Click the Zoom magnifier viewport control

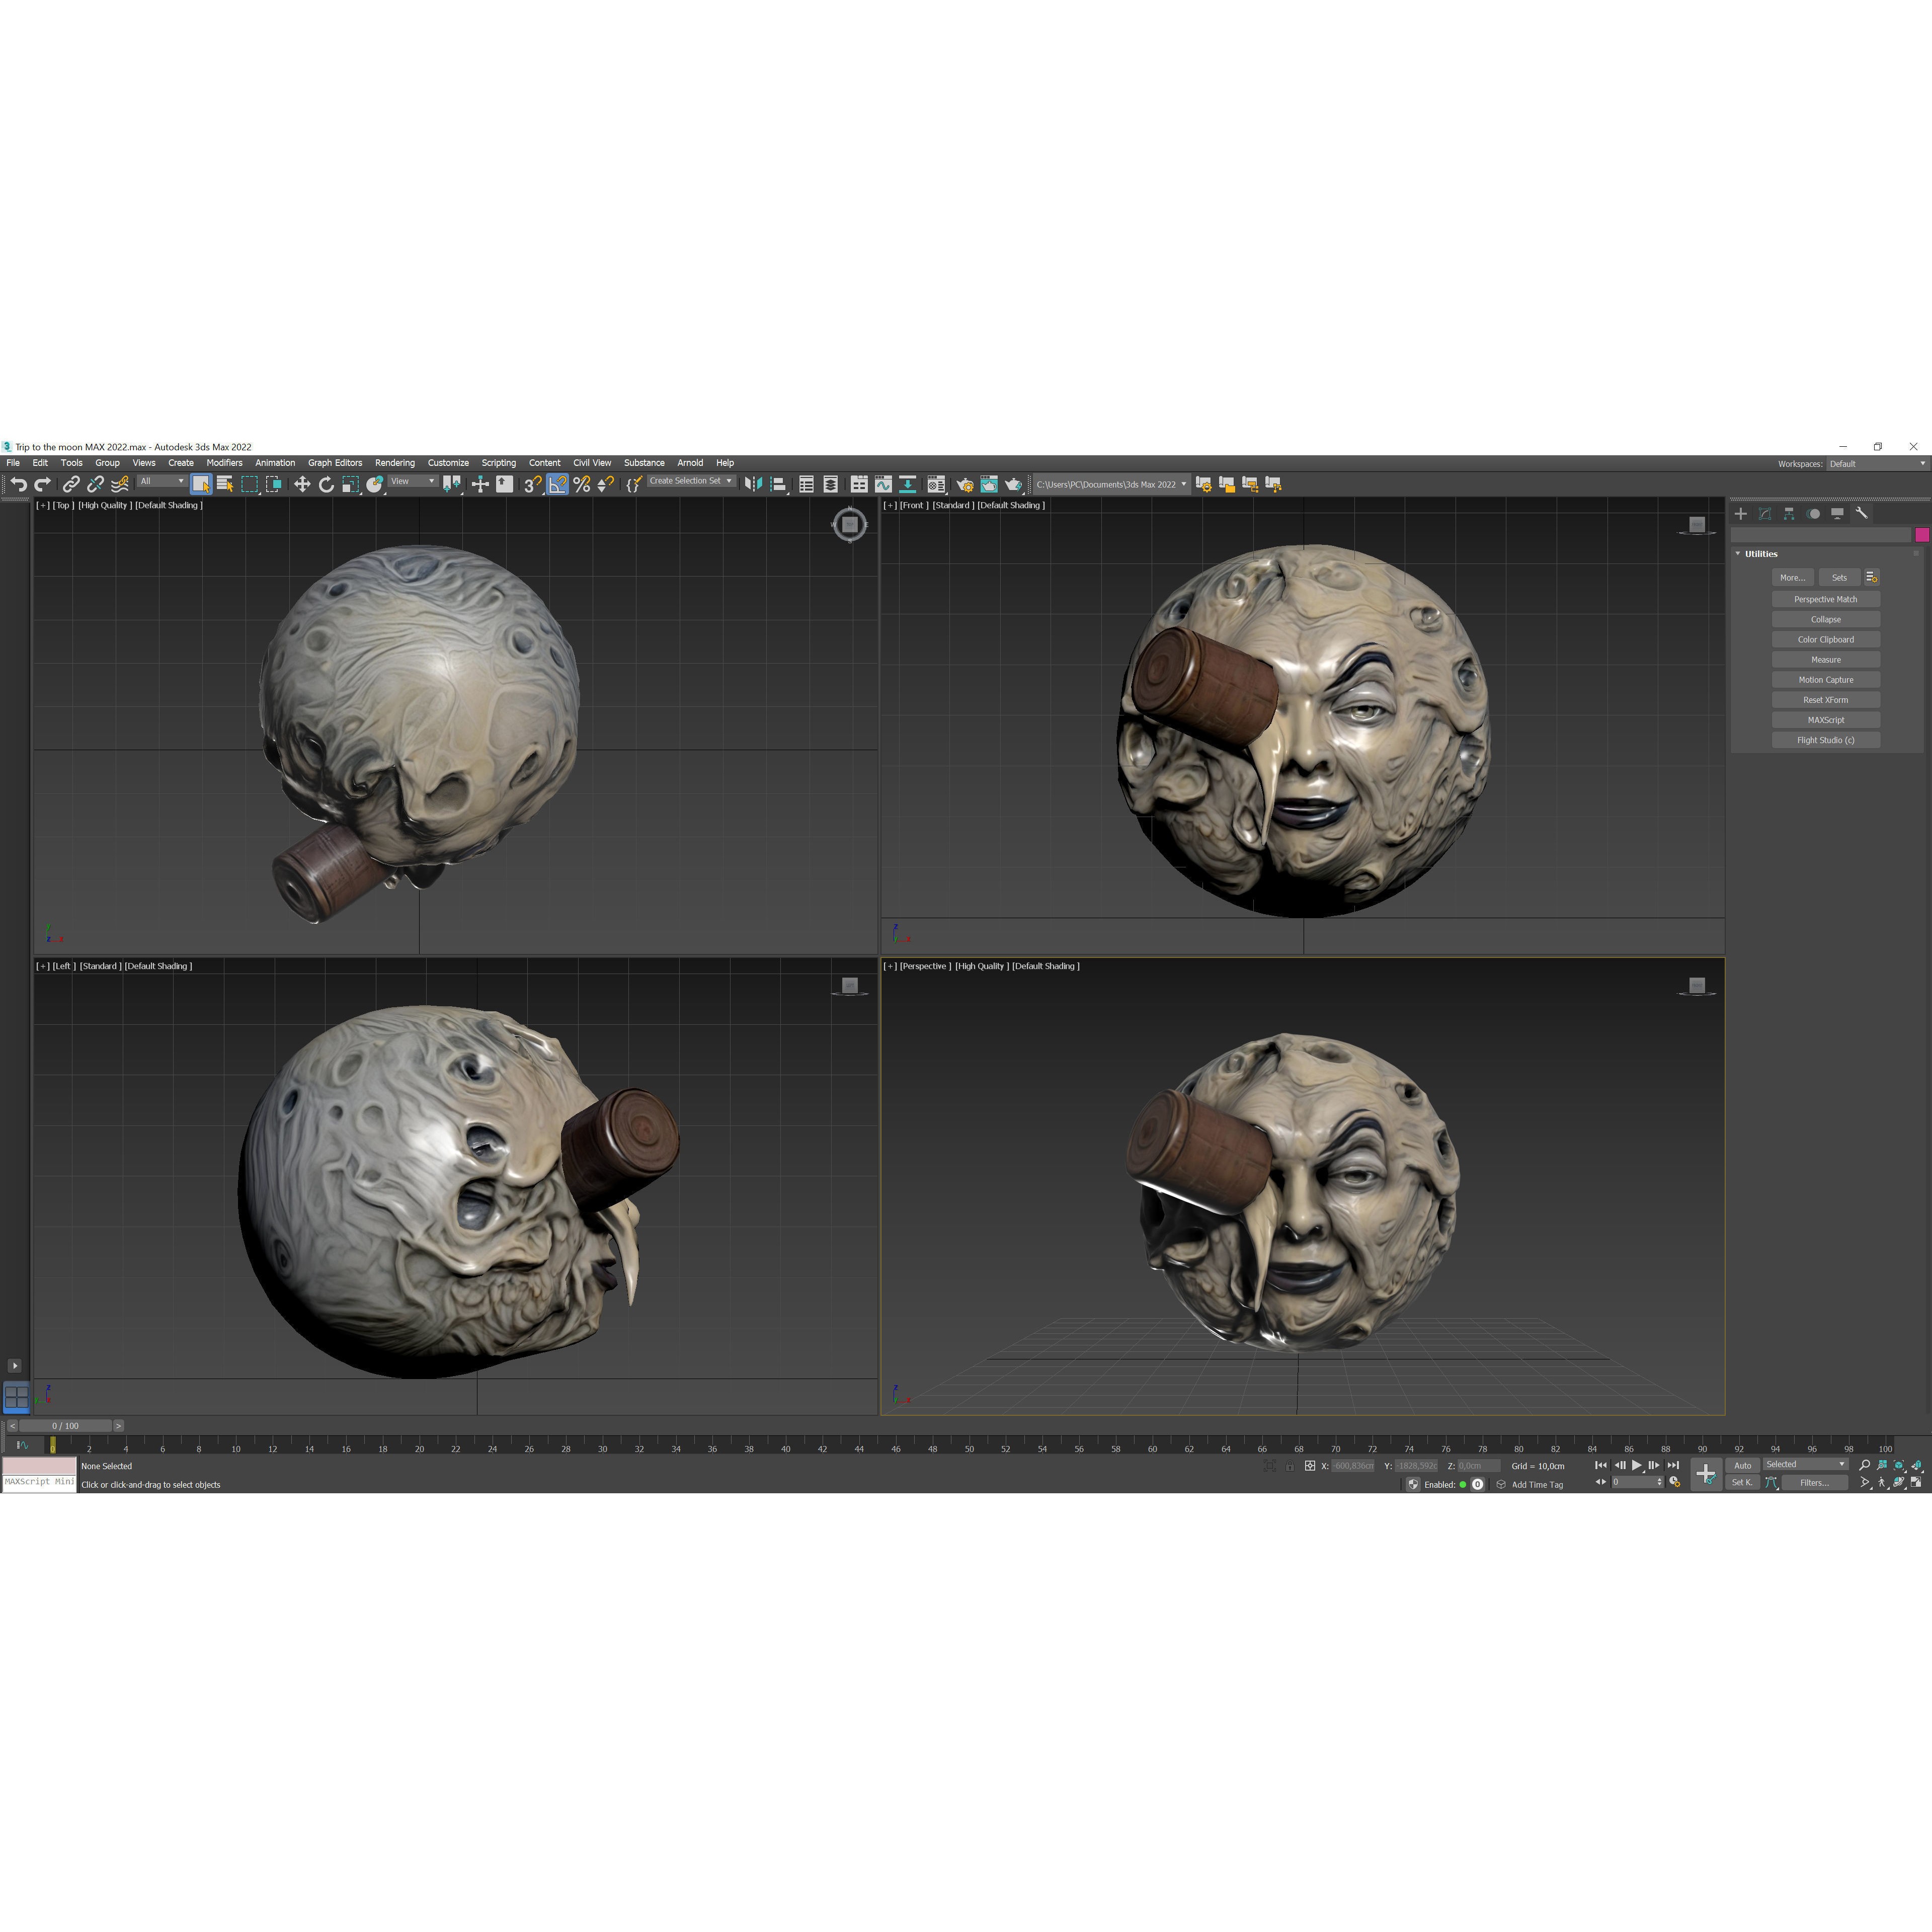(1865, 1466)
